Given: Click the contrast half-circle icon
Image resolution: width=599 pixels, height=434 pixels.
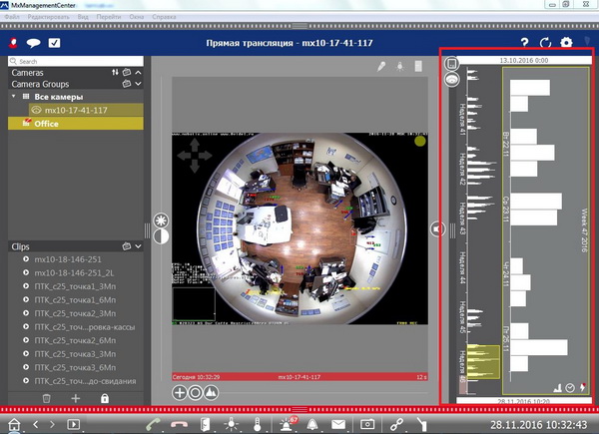Looking at the screenshot, I should tap(161, 236).
